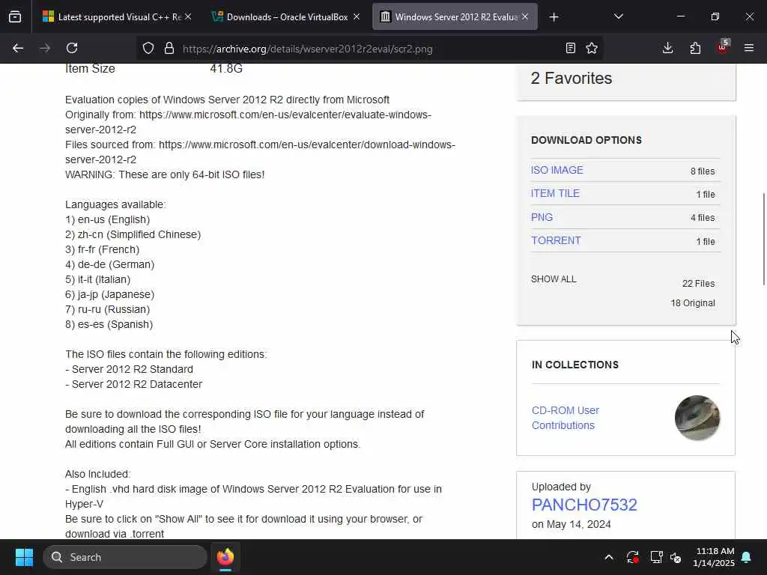767x575 pixels.
Task: Click the 2 Favorites text
Action: click(x=572, y=78)
